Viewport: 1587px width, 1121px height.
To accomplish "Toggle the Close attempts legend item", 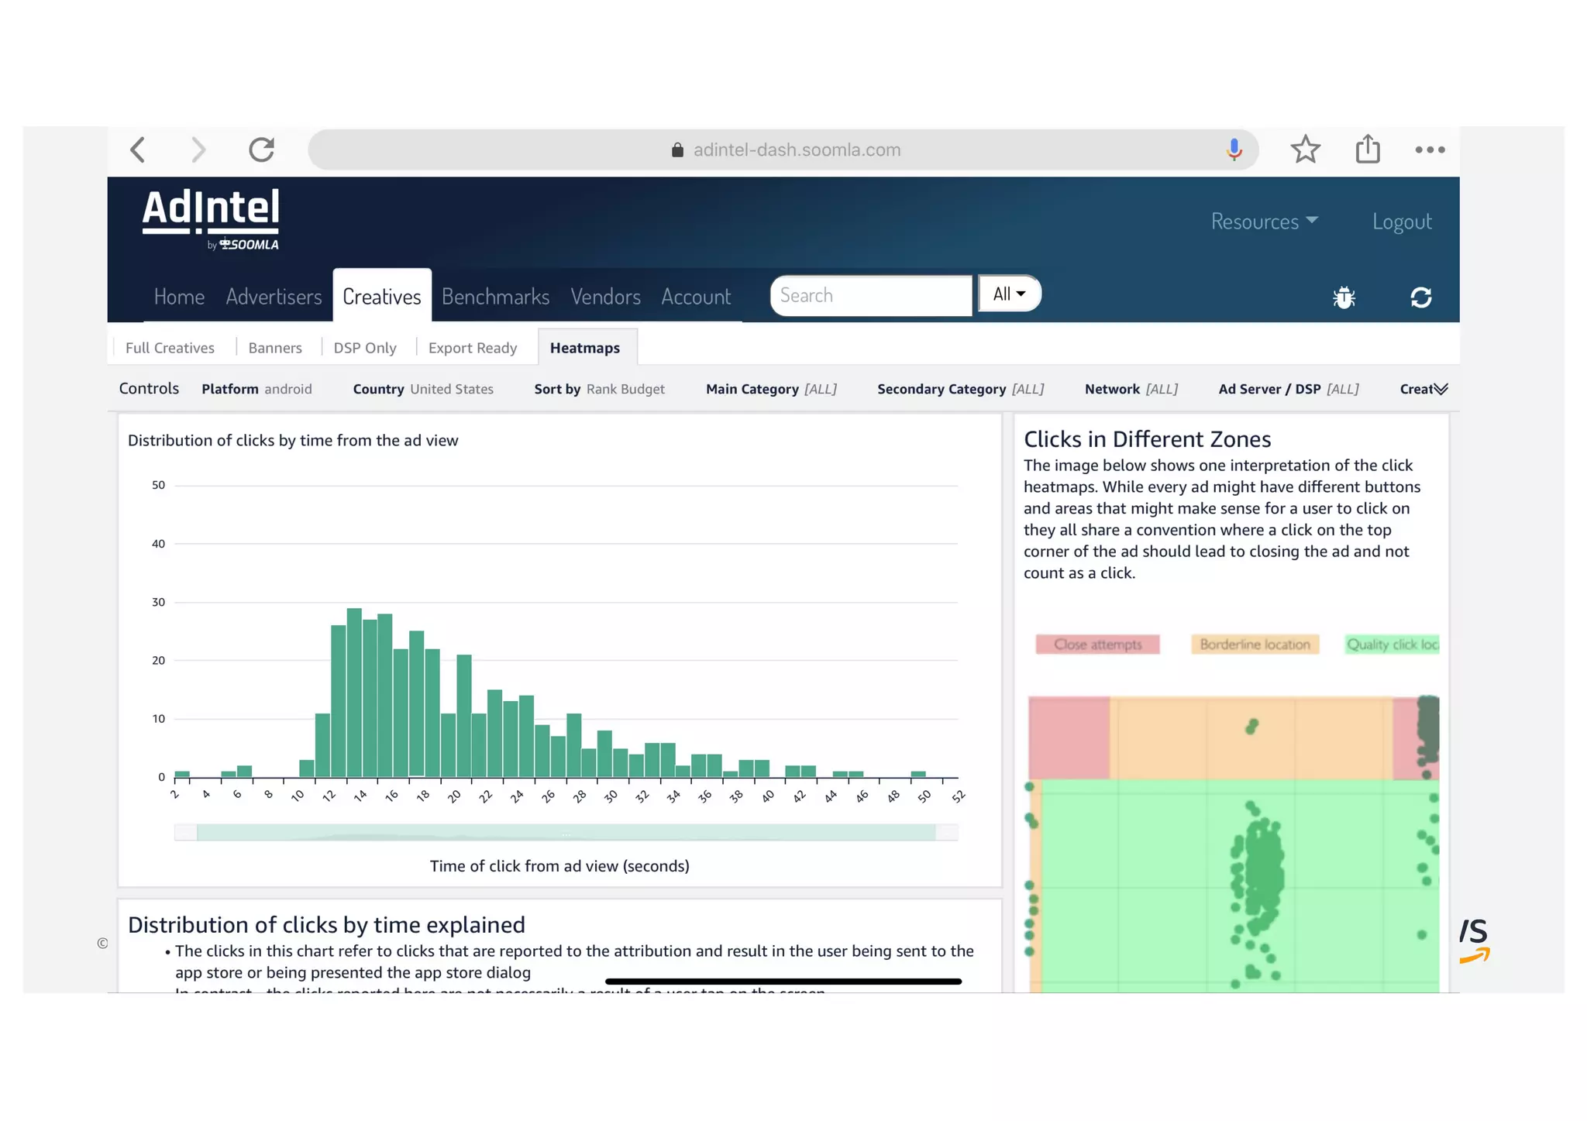I will (1097, 645).
